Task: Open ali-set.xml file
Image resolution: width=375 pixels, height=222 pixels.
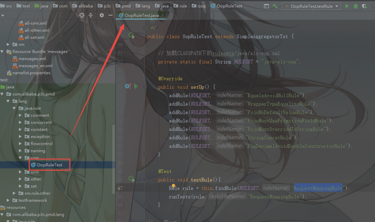Action: tap(34, 37)
